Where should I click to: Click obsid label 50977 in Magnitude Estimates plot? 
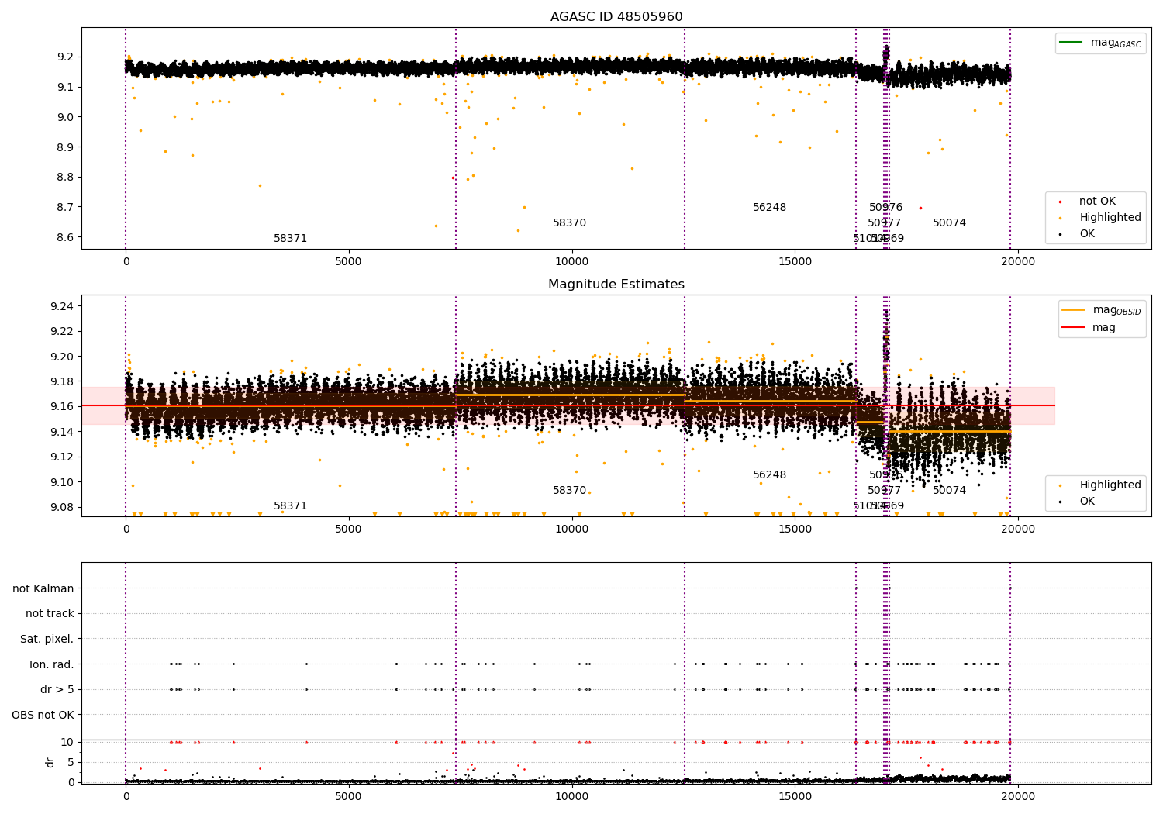(884, 491)
